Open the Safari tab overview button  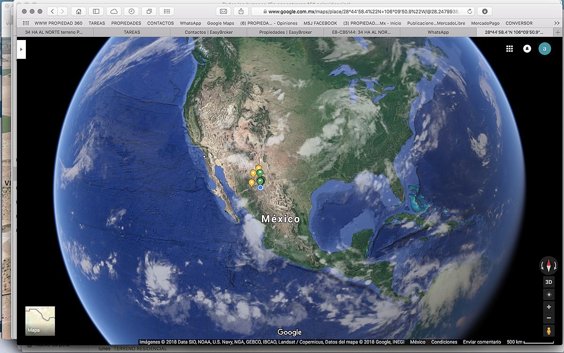149,11
